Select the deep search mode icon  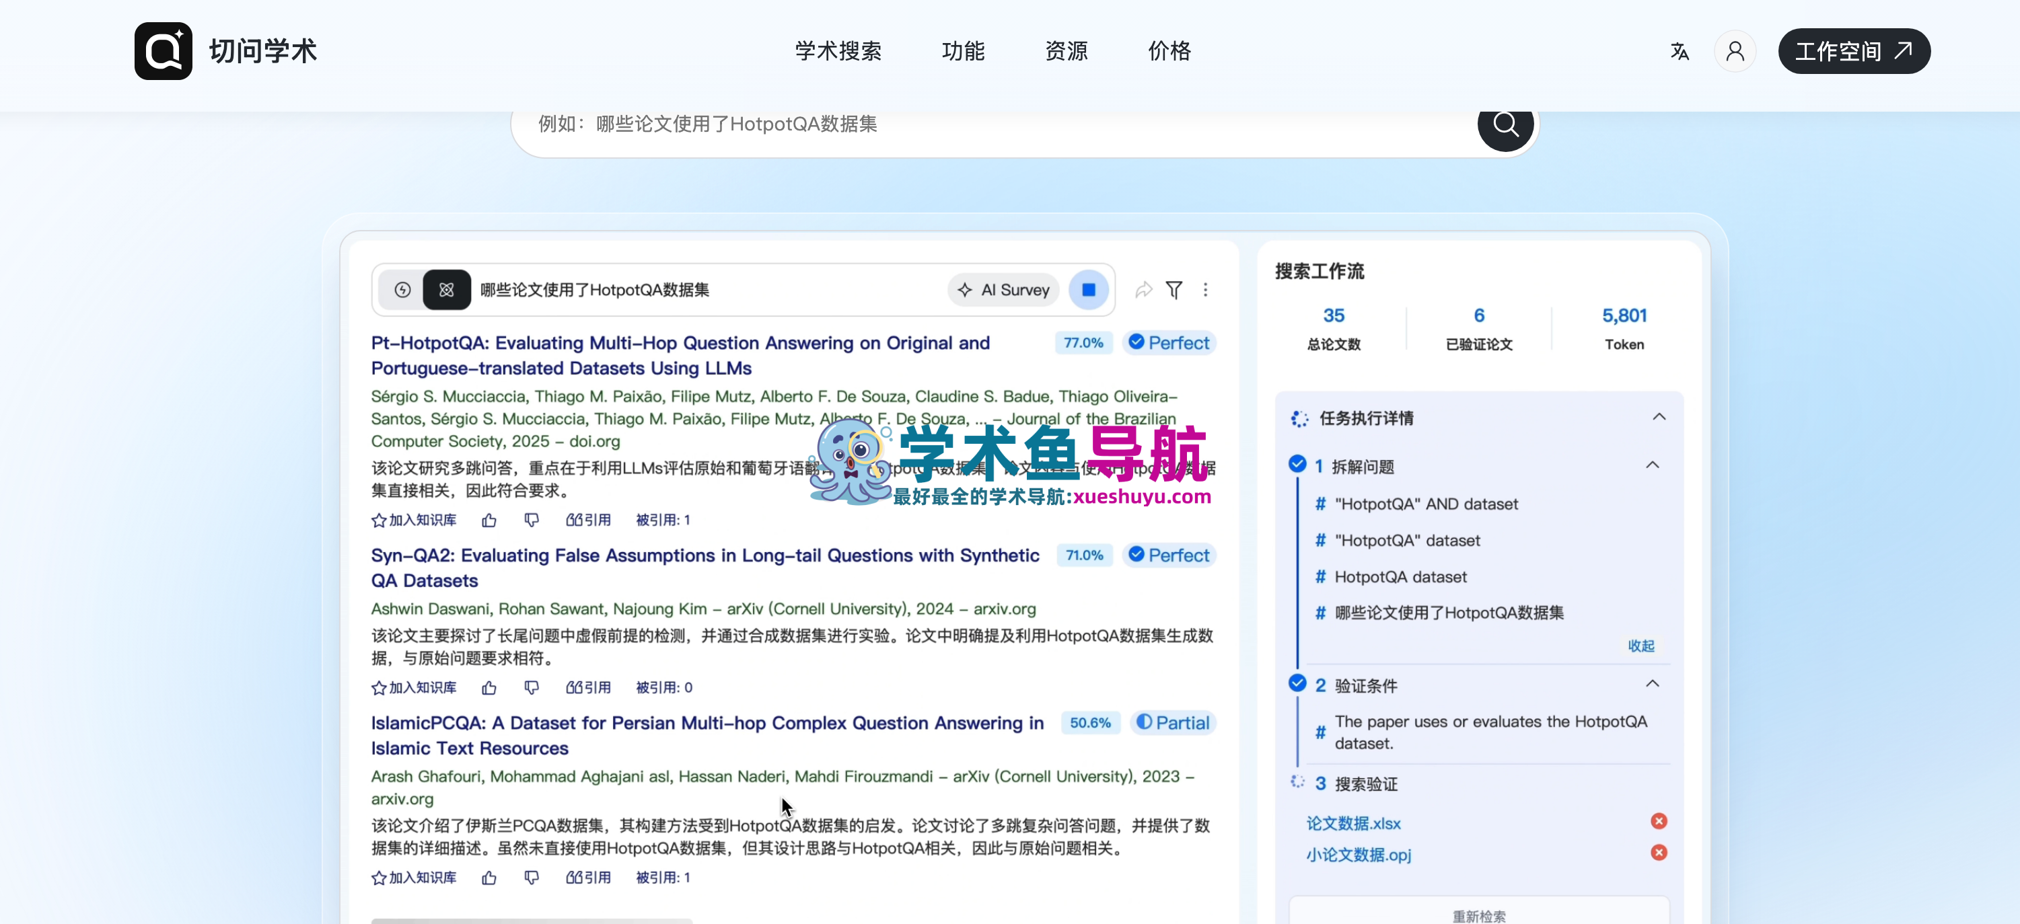point(447,290)
